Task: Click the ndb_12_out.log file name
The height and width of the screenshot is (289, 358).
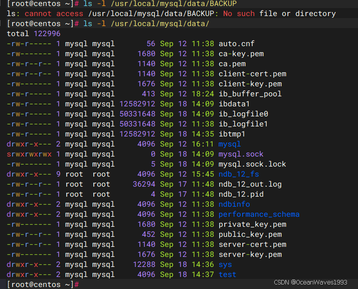Action: (x=250, y=184)
